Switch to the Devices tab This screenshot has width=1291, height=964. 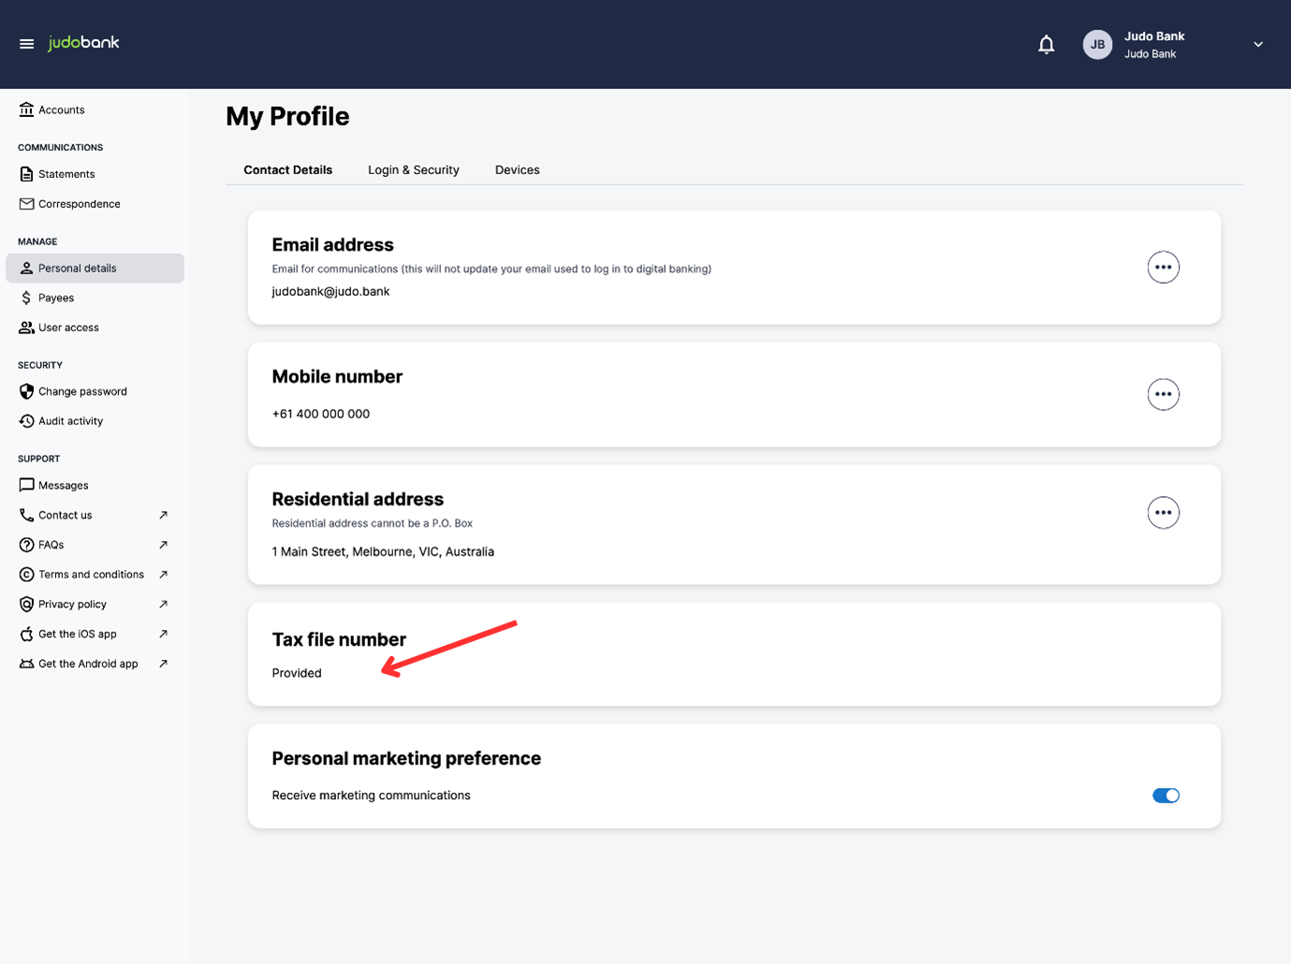(x=518, y=169)
